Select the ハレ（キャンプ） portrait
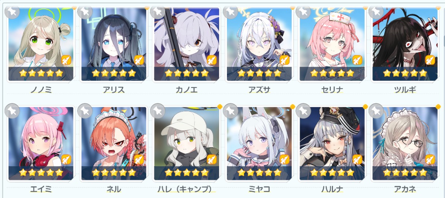Image resolution: width=445 pixels, height=198 pixels. [x=186, y=143]
